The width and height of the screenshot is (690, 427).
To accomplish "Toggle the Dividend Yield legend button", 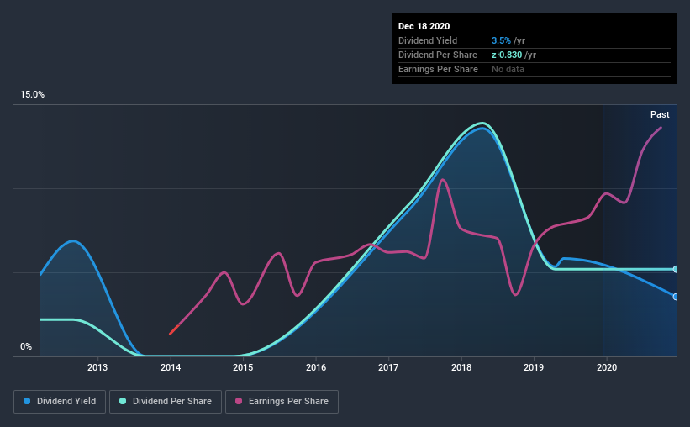I will [x=60, y=402].
